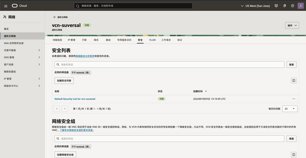Screen dimensions: 306x158
Task: Go to the previous page of security lists
Action: (x=56, y=109)
